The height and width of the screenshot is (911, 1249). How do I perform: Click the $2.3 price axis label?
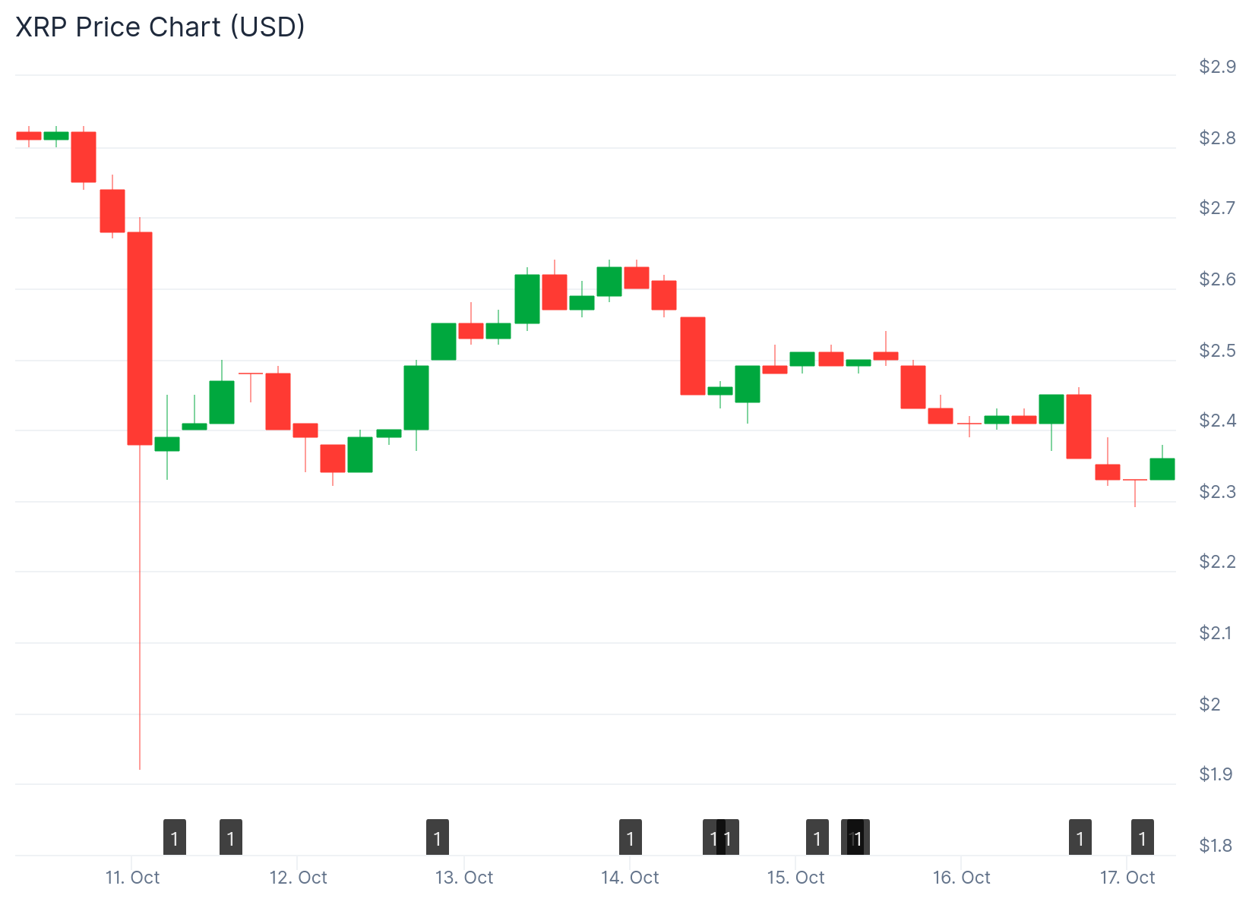(x=1217, y=492)
